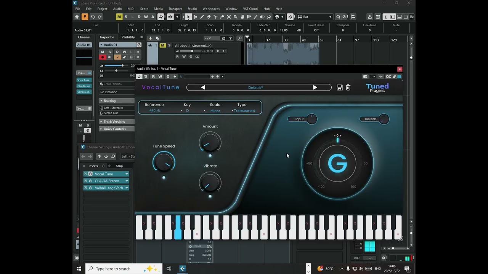Screen dimensions: 488x274
Task: Open Task View in Windows taskbar
Action: coord(169,269)
